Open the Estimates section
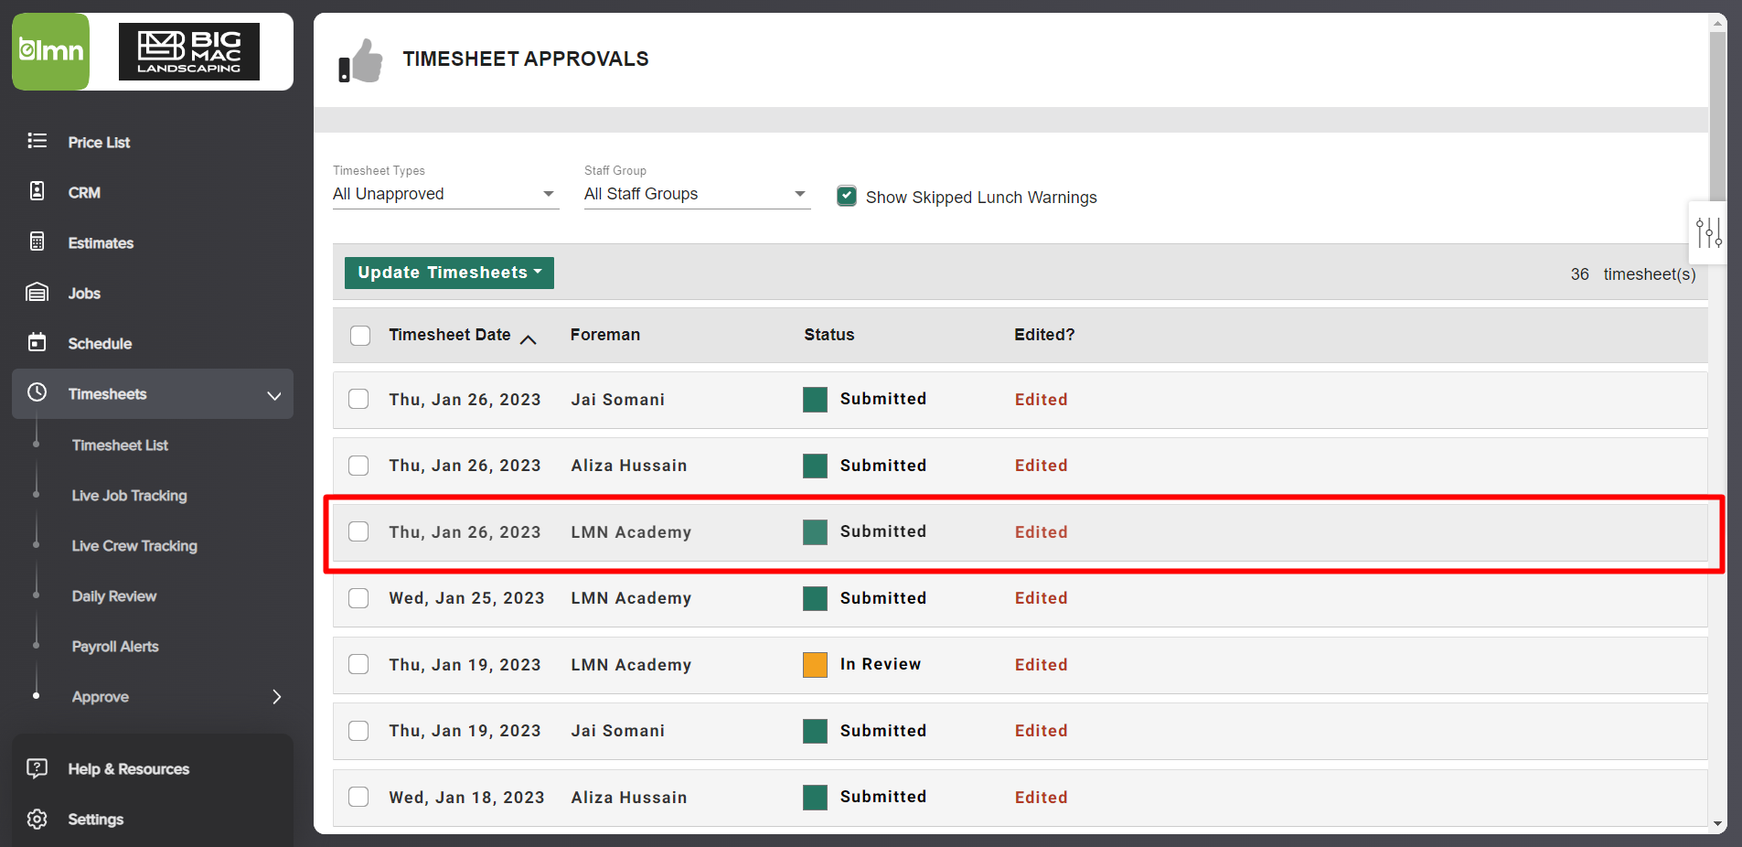 pos(101,242)
